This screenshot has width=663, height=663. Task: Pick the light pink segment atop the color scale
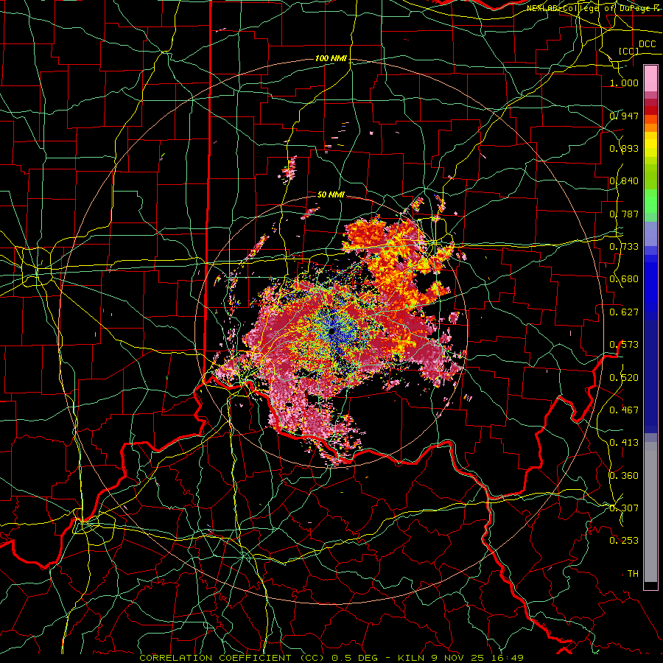(x=650, y=78)
